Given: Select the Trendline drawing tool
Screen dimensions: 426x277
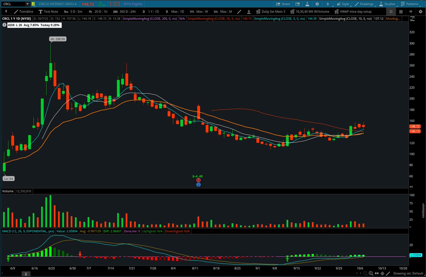Looking at the screenshot, I should [x=23, y=12].
